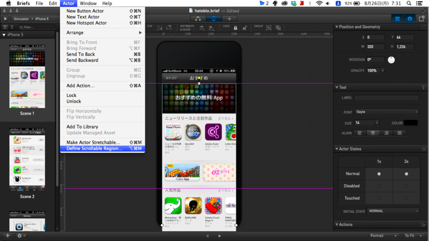Screen dimensions: 429x241
Task: Switch scene list to thumbnail grid view
Action: (x=5, y=27)
